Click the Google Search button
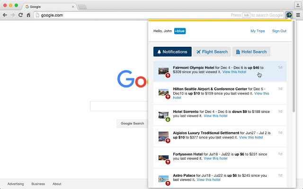303x189 pixels. pos(133,123)
